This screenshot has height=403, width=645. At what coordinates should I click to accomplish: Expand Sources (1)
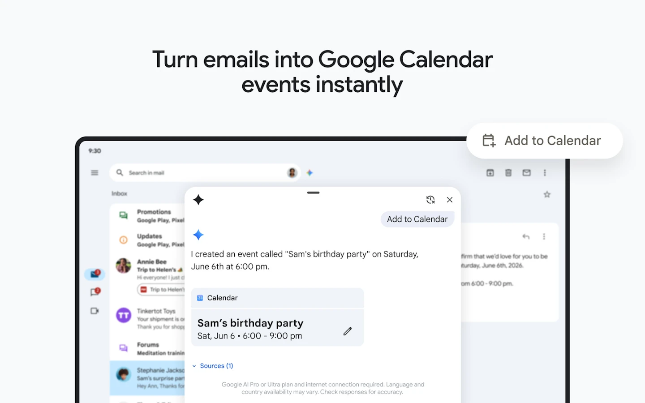[x=213, y=366]
